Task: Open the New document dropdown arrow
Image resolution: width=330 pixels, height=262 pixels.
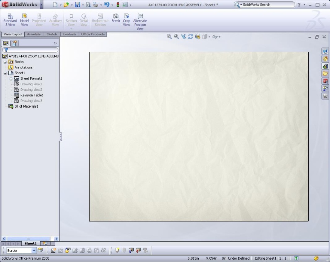Action: (x=60, y=5)
